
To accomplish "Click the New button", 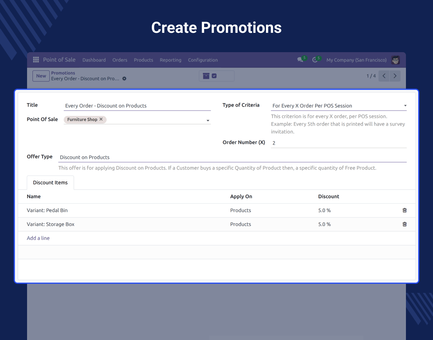I will click(x=41, y=76).
